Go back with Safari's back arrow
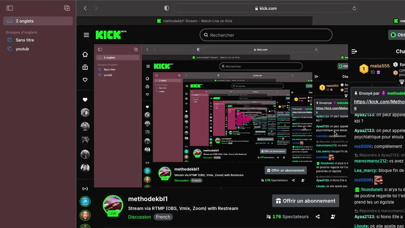This screenshot has width=405, height=228. click(85, 8)
